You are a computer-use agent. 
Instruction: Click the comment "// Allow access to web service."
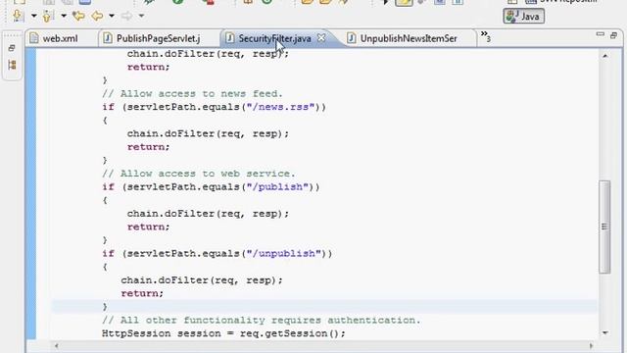point(198,174)
